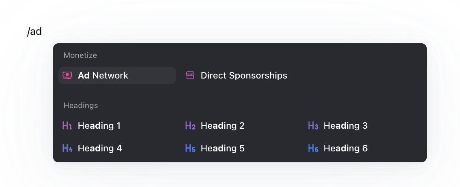Select the Heading 3 option
460x187 pixels.
click(x=345, y=126)
